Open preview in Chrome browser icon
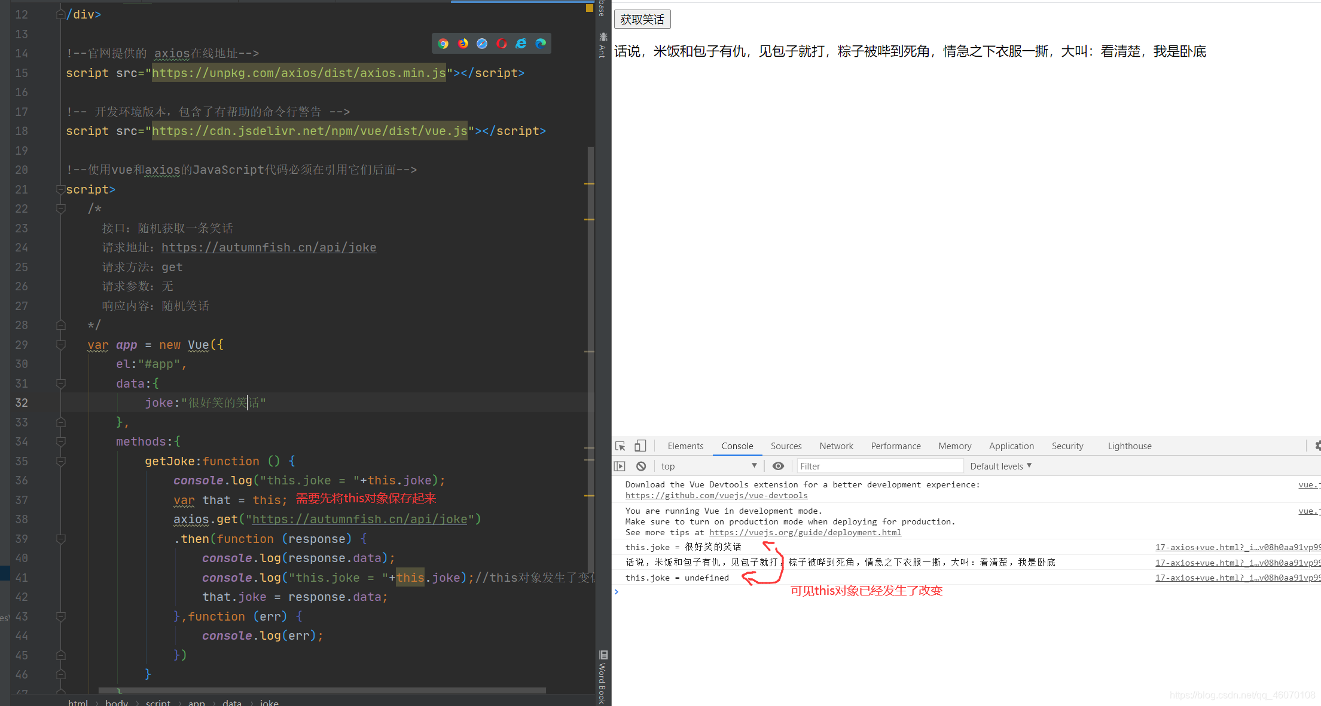 click(443, 44)
